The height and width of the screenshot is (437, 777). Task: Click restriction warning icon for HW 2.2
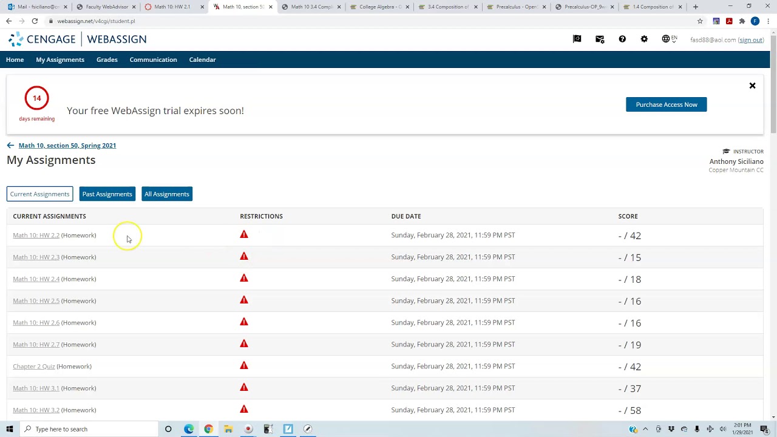tap(244, 234)
